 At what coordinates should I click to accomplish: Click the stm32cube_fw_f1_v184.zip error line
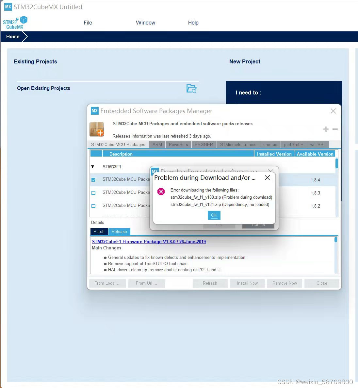(x=220, y=204)
